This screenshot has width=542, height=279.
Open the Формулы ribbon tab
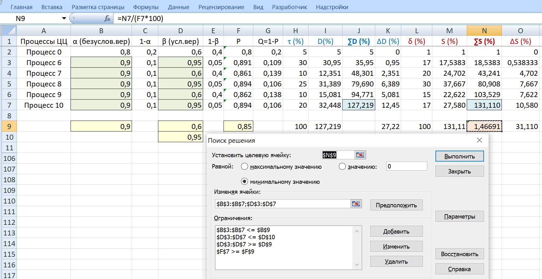(x=146, y=7)
